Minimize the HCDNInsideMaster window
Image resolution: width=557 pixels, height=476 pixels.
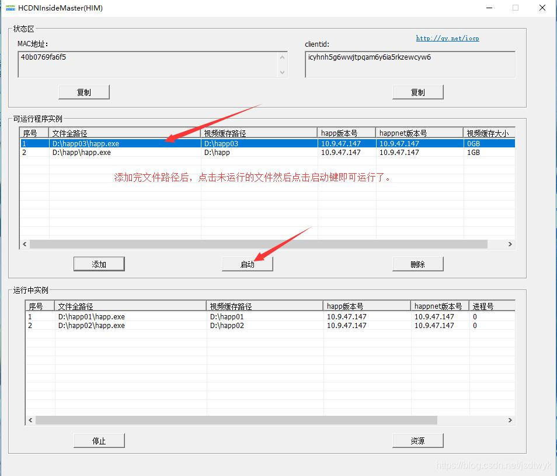tap(489, 8)
